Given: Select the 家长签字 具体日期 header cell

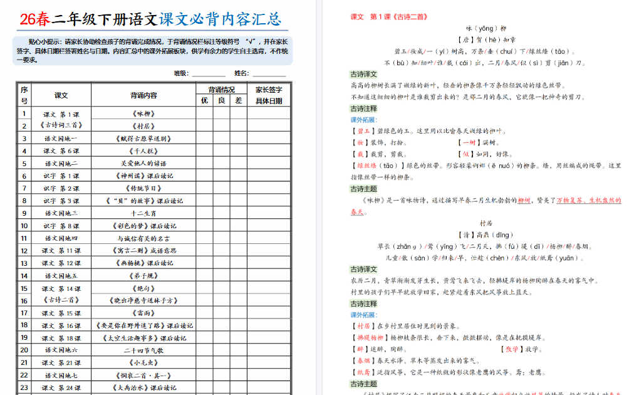Looking at the screenshot, I should pyautogui.click(x=271, y=95).
